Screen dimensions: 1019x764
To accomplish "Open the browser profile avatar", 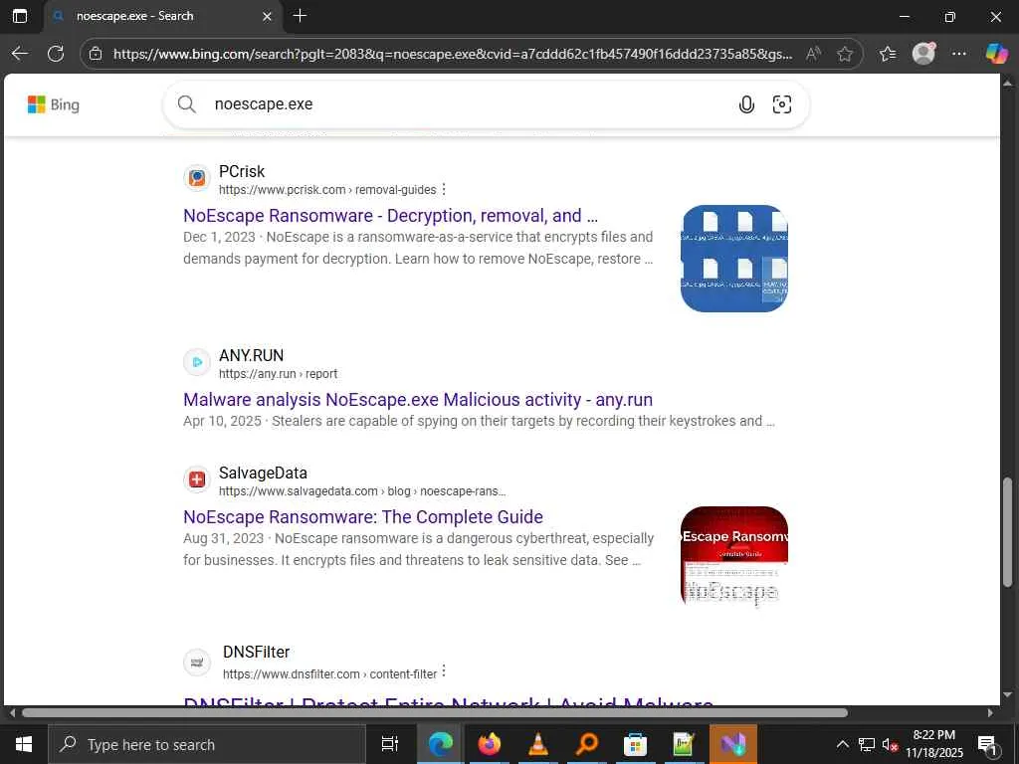I will 923,54.
